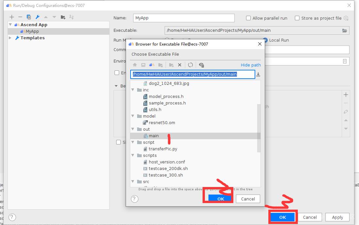
Task: Close the Browser for Executable File dialog
Action: (x=260, y=44)
